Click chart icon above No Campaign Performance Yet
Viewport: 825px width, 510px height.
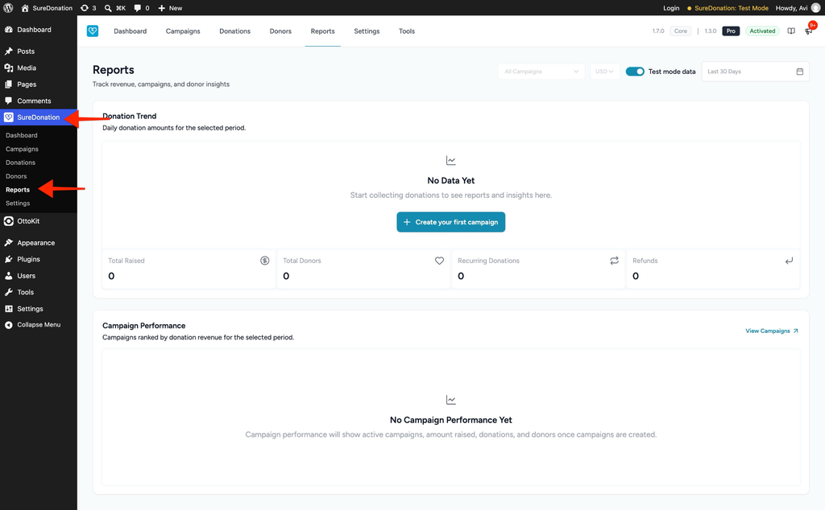coord(451,400)
